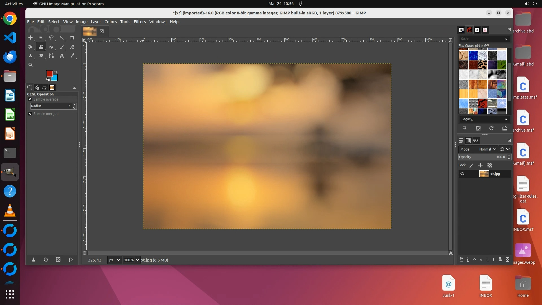This screenshot has height=305, width=542.
Task: Open the px unit dropdown in status bar
Action: (114, 260)
